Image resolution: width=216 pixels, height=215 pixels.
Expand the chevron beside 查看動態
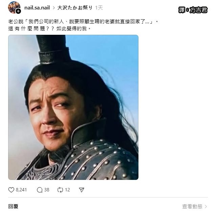[206, 207]
